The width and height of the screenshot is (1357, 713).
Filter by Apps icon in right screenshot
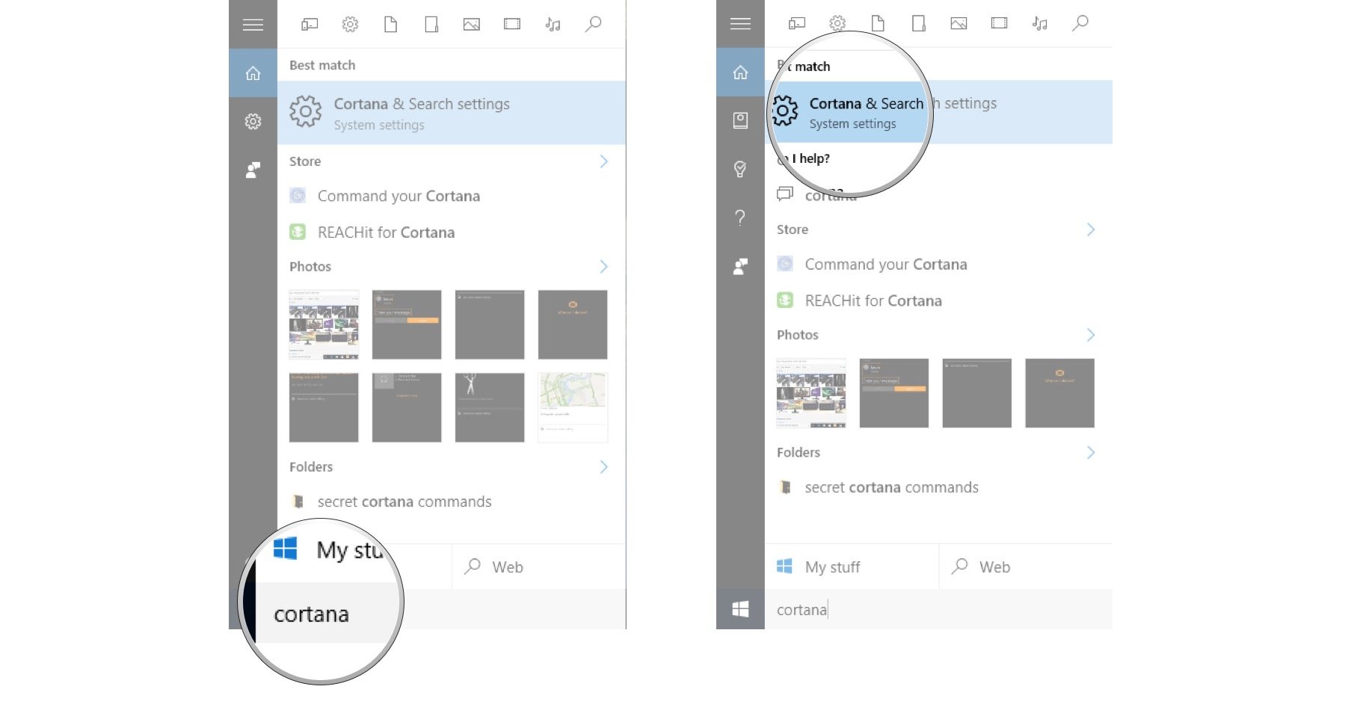coord(797,24)
